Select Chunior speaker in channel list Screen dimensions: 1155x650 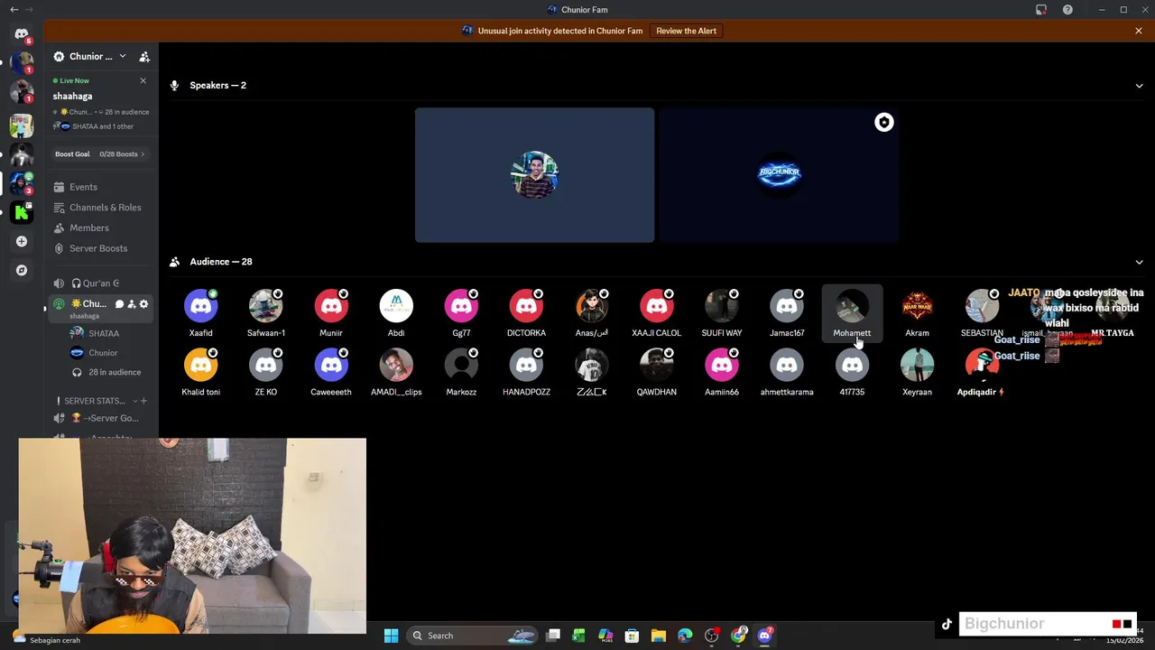pos(103,353)
